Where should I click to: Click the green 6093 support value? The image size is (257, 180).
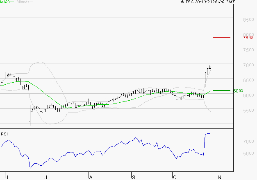point(238,91)
